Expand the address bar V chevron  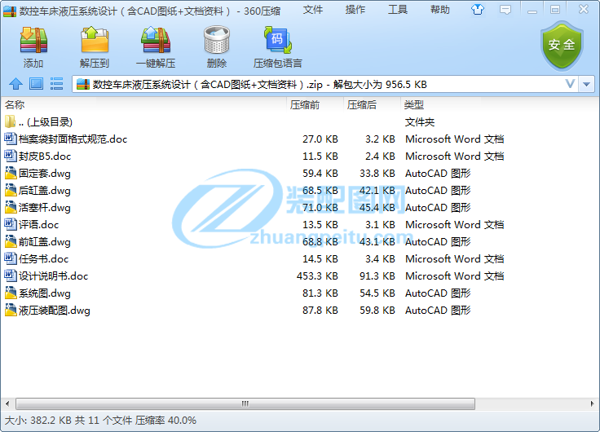570,84
